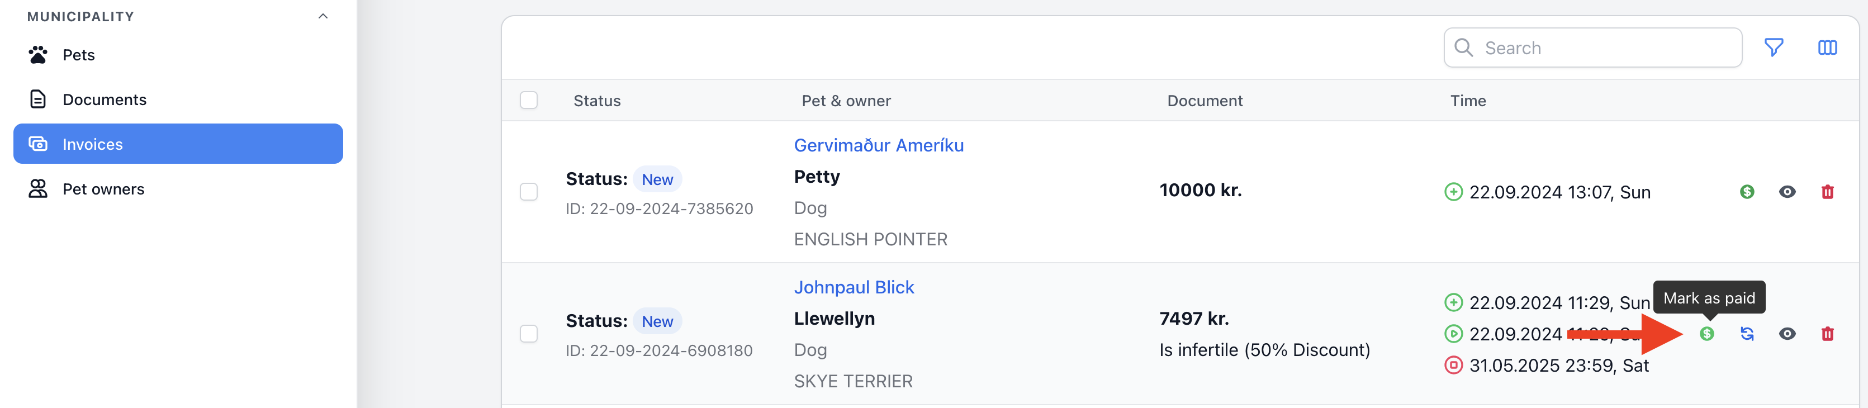Delete the Llewellyn invoice with trash icon
The height and width of the screenshot is (408, 1868).
[x=1827, y=334]
